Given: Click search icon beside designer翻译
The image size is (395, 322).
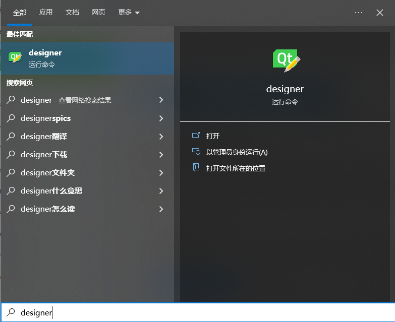Looking at the screenshot, I should (11, 137).
